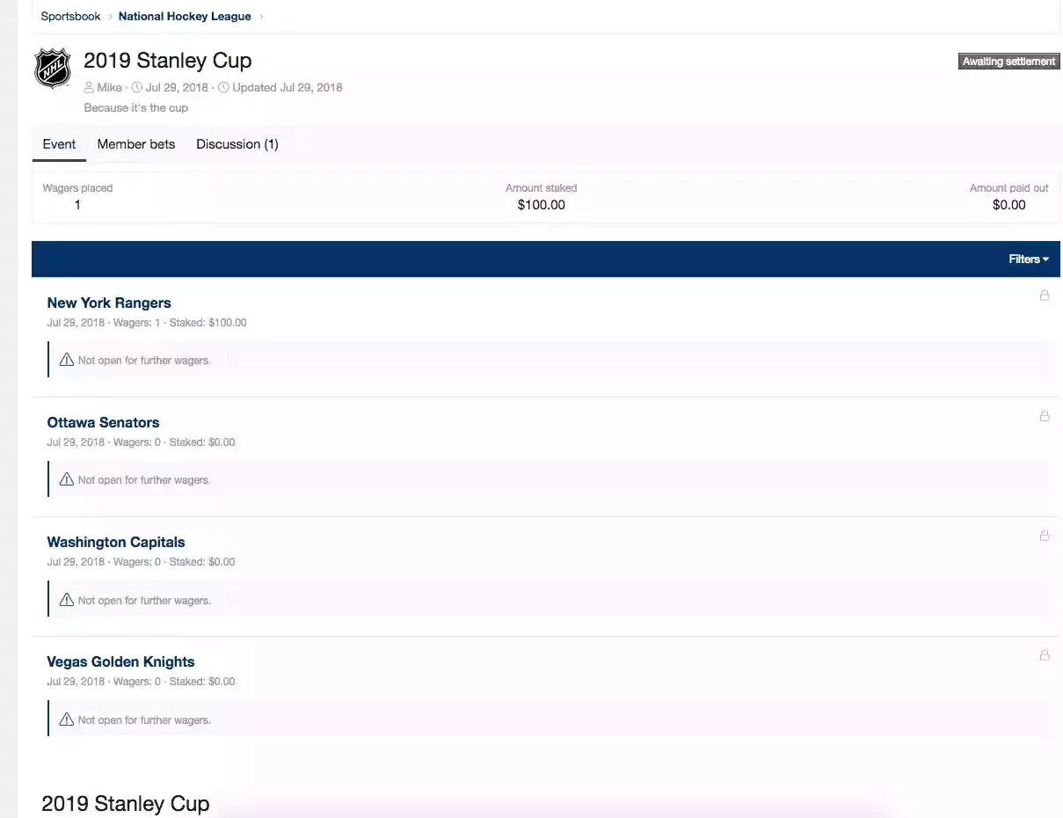Image resolution: width=1063 pixels, height=818 pixels.
Task: Switch to the Event tab
Action: [59, 144]
